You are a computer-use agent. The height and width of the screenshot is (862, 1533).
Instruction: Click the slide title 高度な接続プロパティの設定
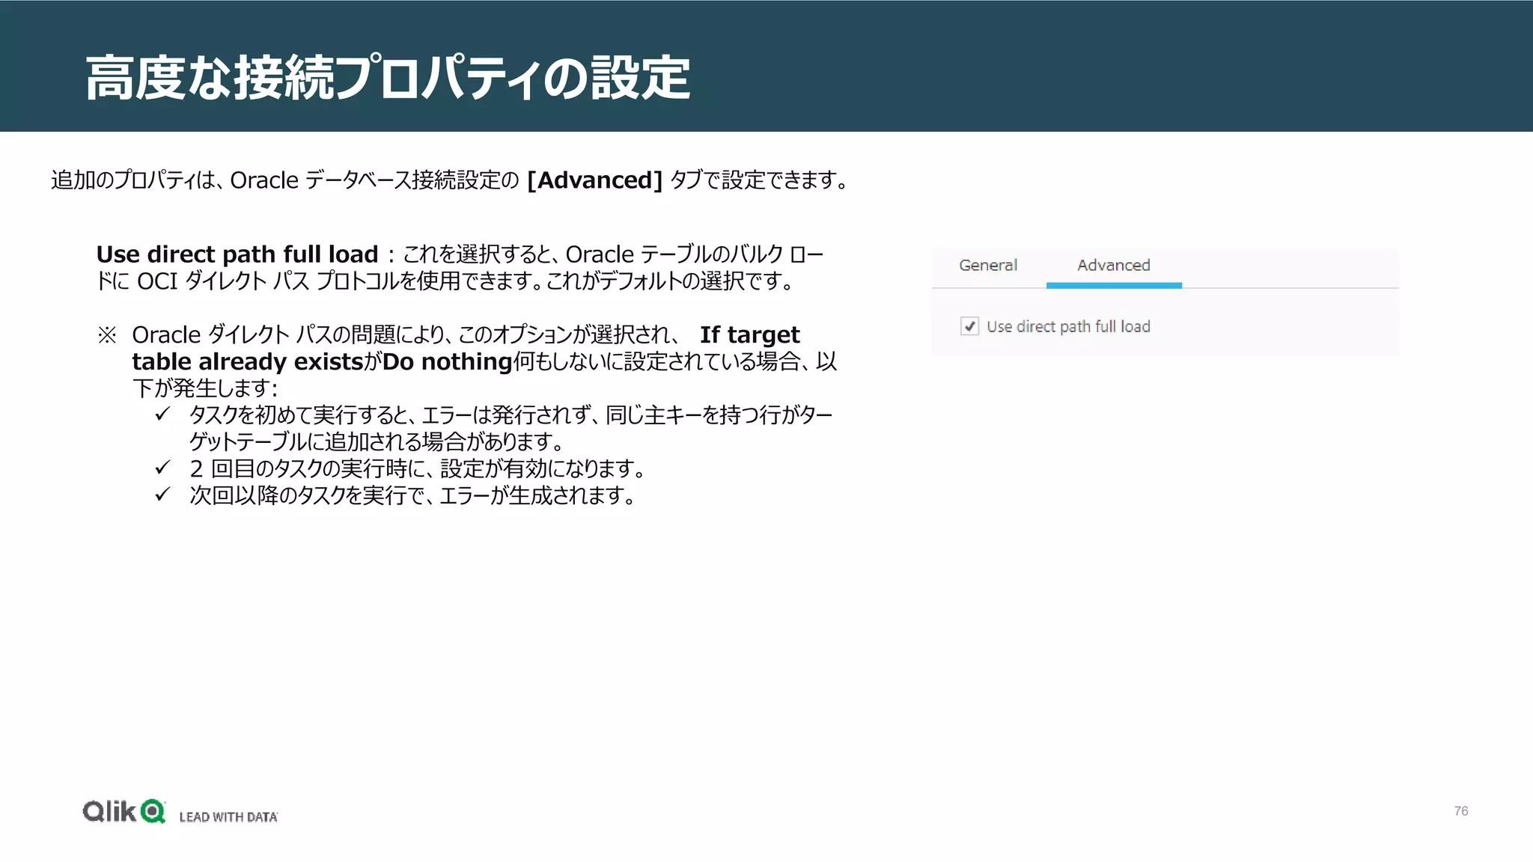coord(388,78)
